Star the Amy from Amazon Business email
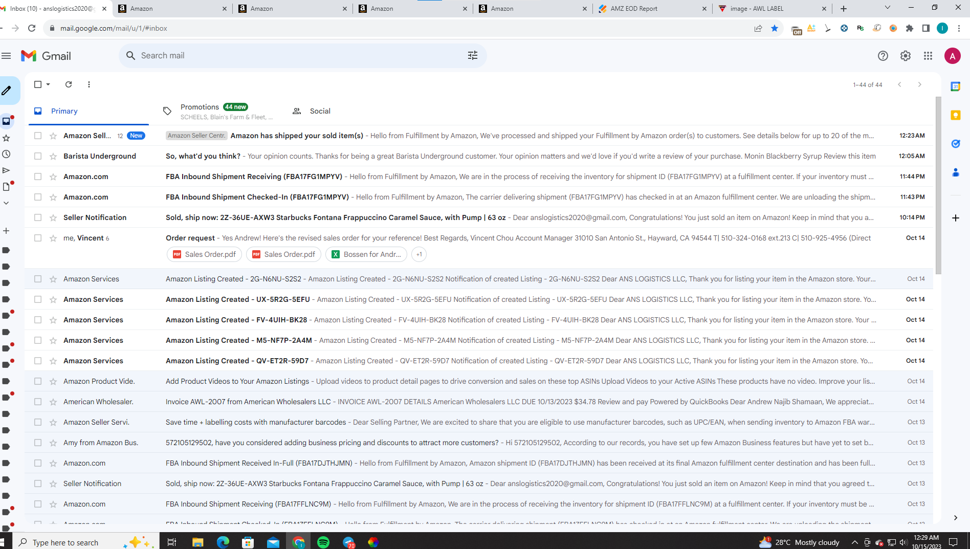This screenshot has width=970, height=549. point(53,443)
